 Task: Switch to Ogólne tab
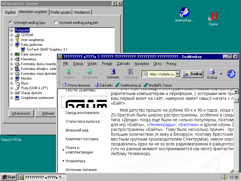pyautogui.click(x=10, y=12)
